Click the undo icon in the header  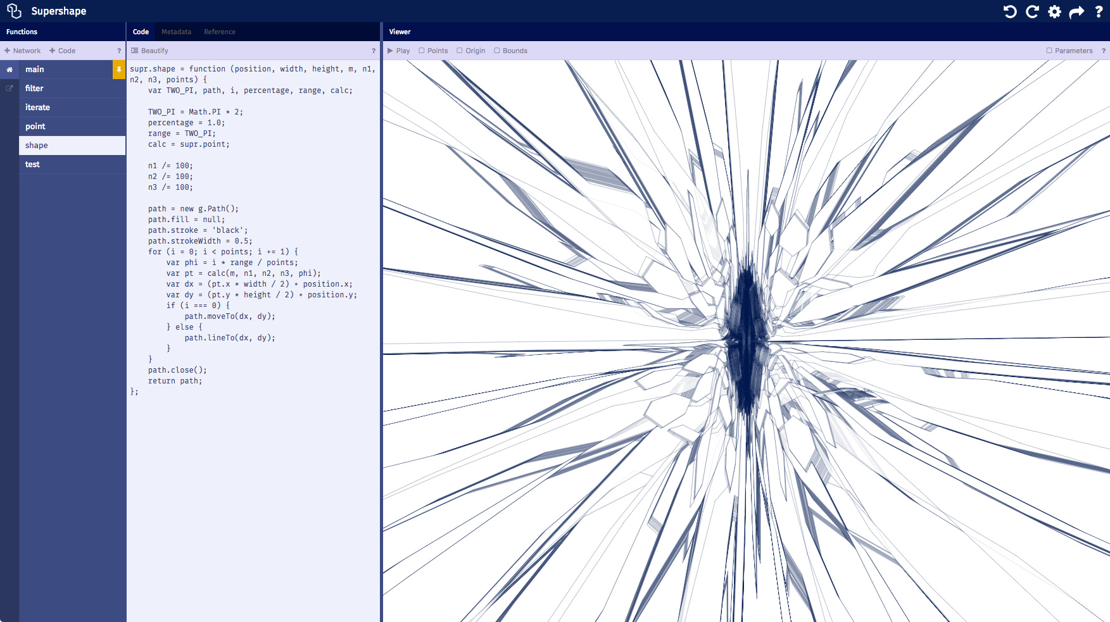(1011, 11)
